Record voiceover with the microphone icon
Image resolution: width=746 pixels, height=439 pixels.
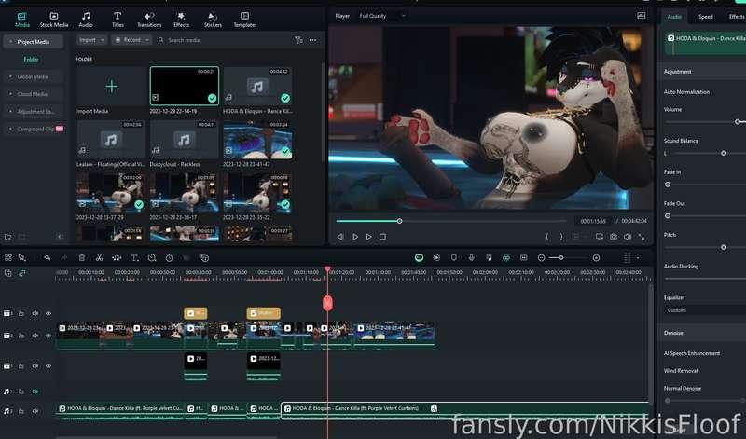pos(471,258)
